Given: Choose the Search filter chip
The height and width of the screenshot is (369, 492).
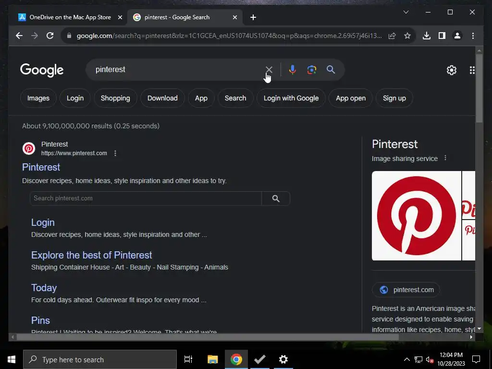Looking at the screenshot, I should tap(235, 98).
